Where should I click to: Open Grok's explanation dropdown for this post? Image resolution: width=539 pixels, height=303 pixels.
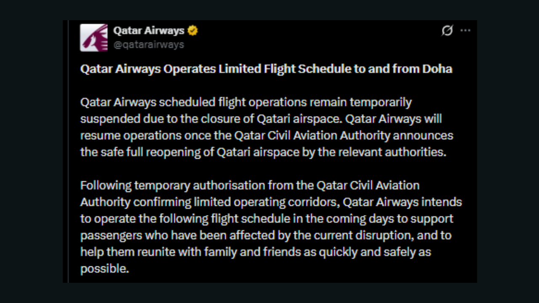click(447, 31)
